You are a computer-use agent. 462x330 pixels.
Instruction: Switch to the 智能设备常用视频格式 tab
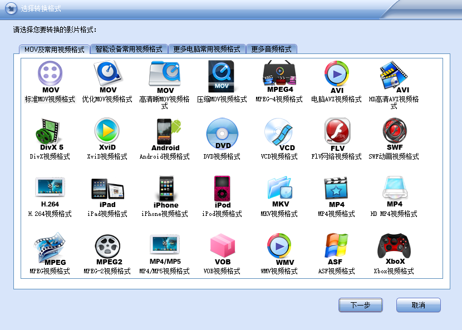click(129, 49)
